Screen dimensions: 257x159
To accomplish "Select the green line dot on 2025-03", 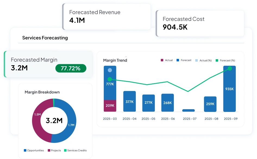I will tap(110, 79).
